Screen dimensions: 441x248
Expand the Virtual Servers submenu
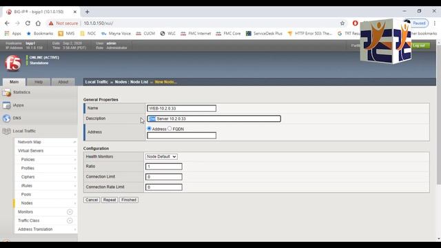tap(75, 151)
